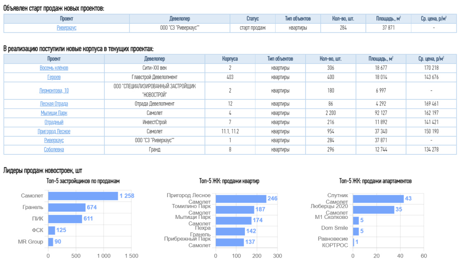Image resolution: width=462 pixels, height=262 pixels.
Task: Select the ПИК bar showing 611
Action: [x=65, y=219]
